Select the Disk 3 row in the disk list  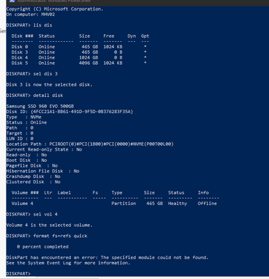(x=79, y=52)
